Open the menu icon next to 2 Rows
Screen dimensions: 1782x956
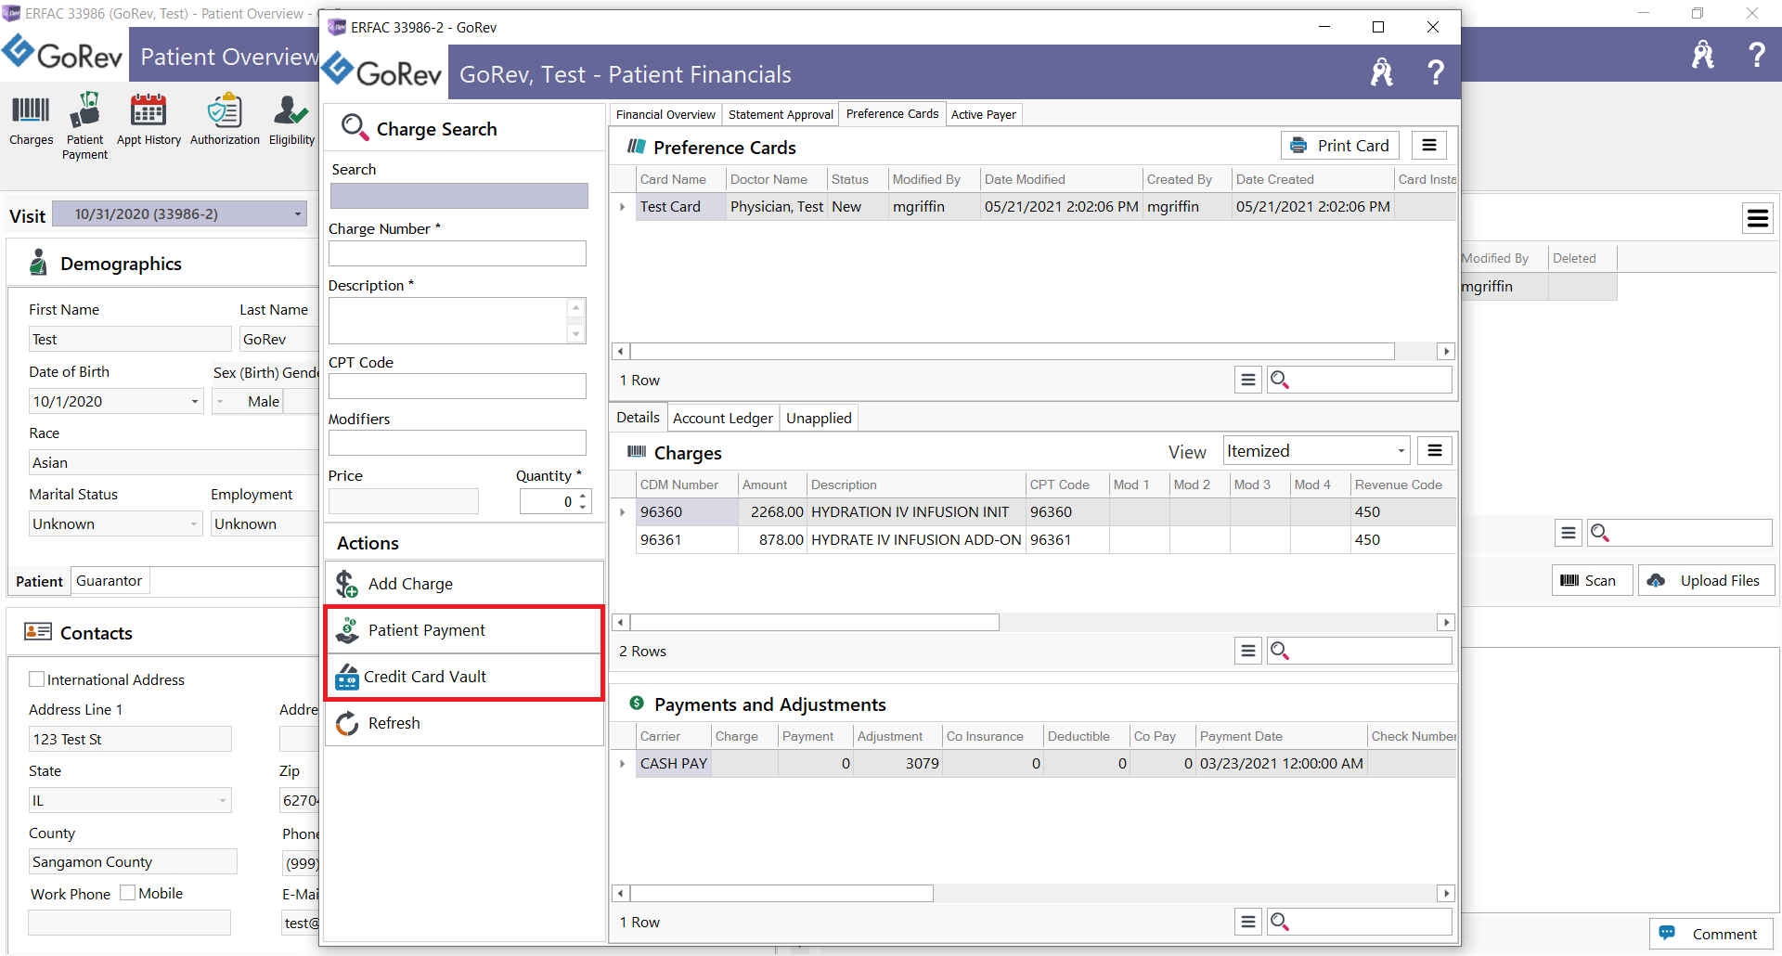click(1248, 651)
